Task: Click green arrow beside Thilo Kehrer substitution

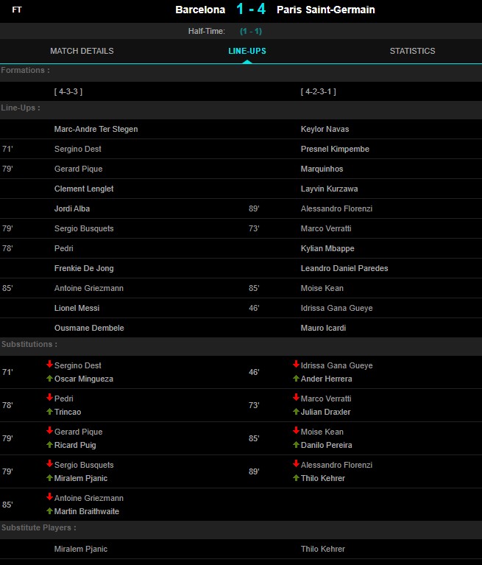Action: 296,478
